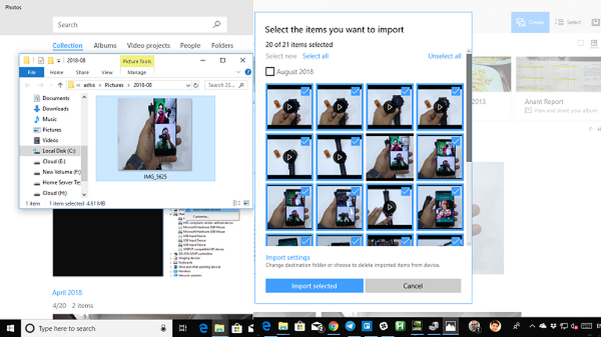Image resolution: width=601 pixels, height=337 pixels.
Task: Uncheck the first video thumbnail's checkbox
Action: pos(305,91)
